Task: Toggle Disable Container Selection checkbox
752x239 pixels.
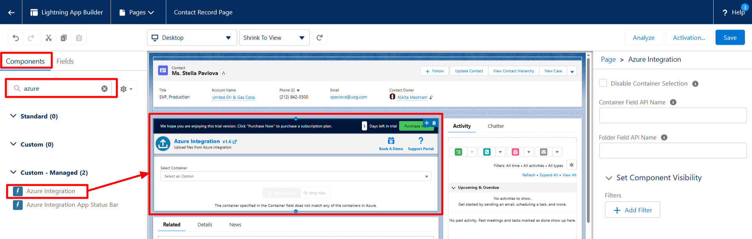Action: click(x=603, y=83)
